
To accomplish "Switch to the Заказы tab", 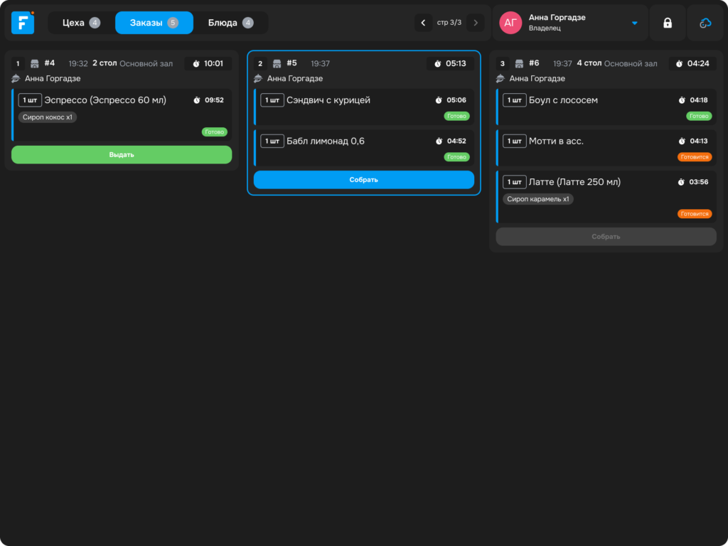I will (x=154, y=23).
